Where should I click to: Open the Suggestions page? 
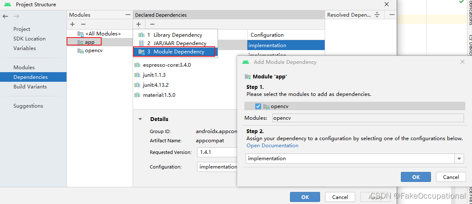tap(28, 106)
